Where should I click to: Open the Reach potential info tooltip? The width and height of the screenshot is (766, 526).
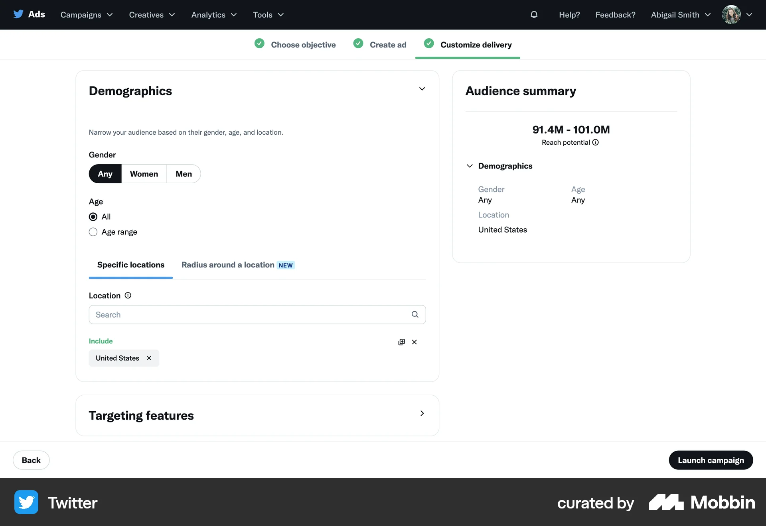(x=595, y=142)
